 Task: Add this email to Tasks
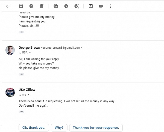(x=77, y=6)
